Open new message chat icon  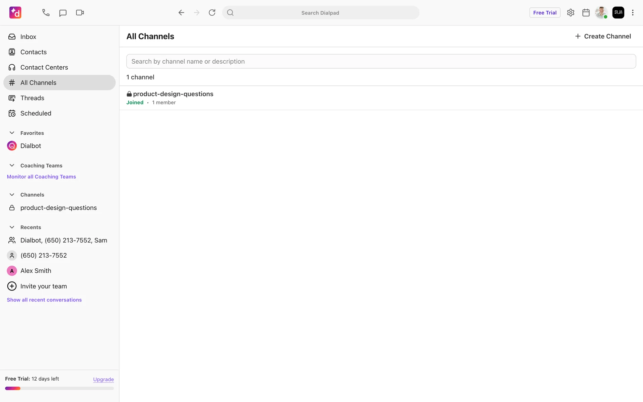(63, 13)
